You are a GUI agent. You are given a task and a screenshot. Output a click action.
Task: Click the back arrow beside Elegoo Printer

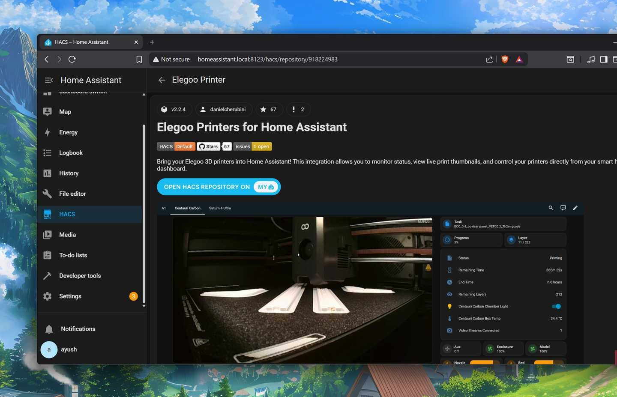(x=162, y=80)
